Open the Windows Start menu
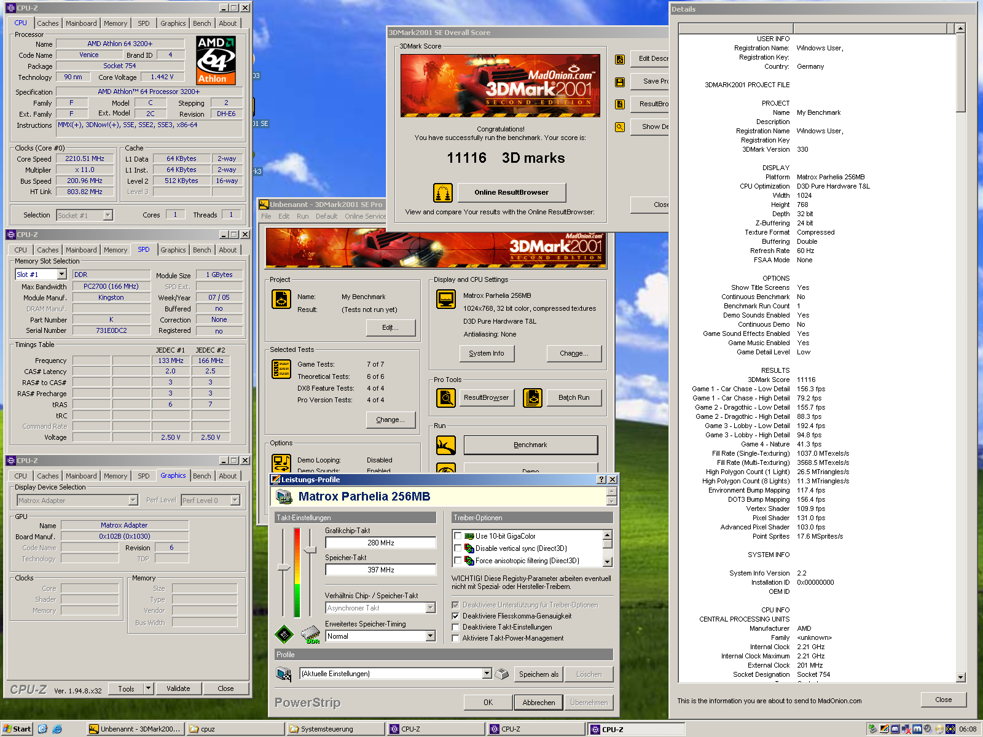 (x=17, y=729)
